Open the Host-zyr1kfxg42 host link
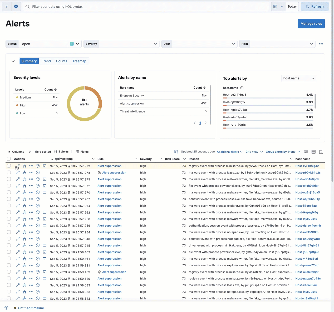 point(307,166)
